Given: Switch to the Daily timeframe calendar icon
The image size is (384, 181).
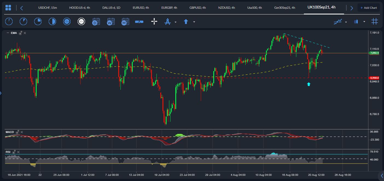Looking at the screenshot, I should click(x=96, y=22).
